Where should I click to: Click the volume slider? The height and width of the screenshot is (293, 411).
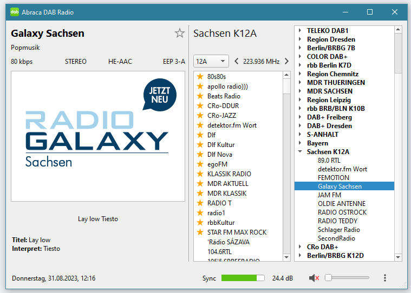click(347, 278)
